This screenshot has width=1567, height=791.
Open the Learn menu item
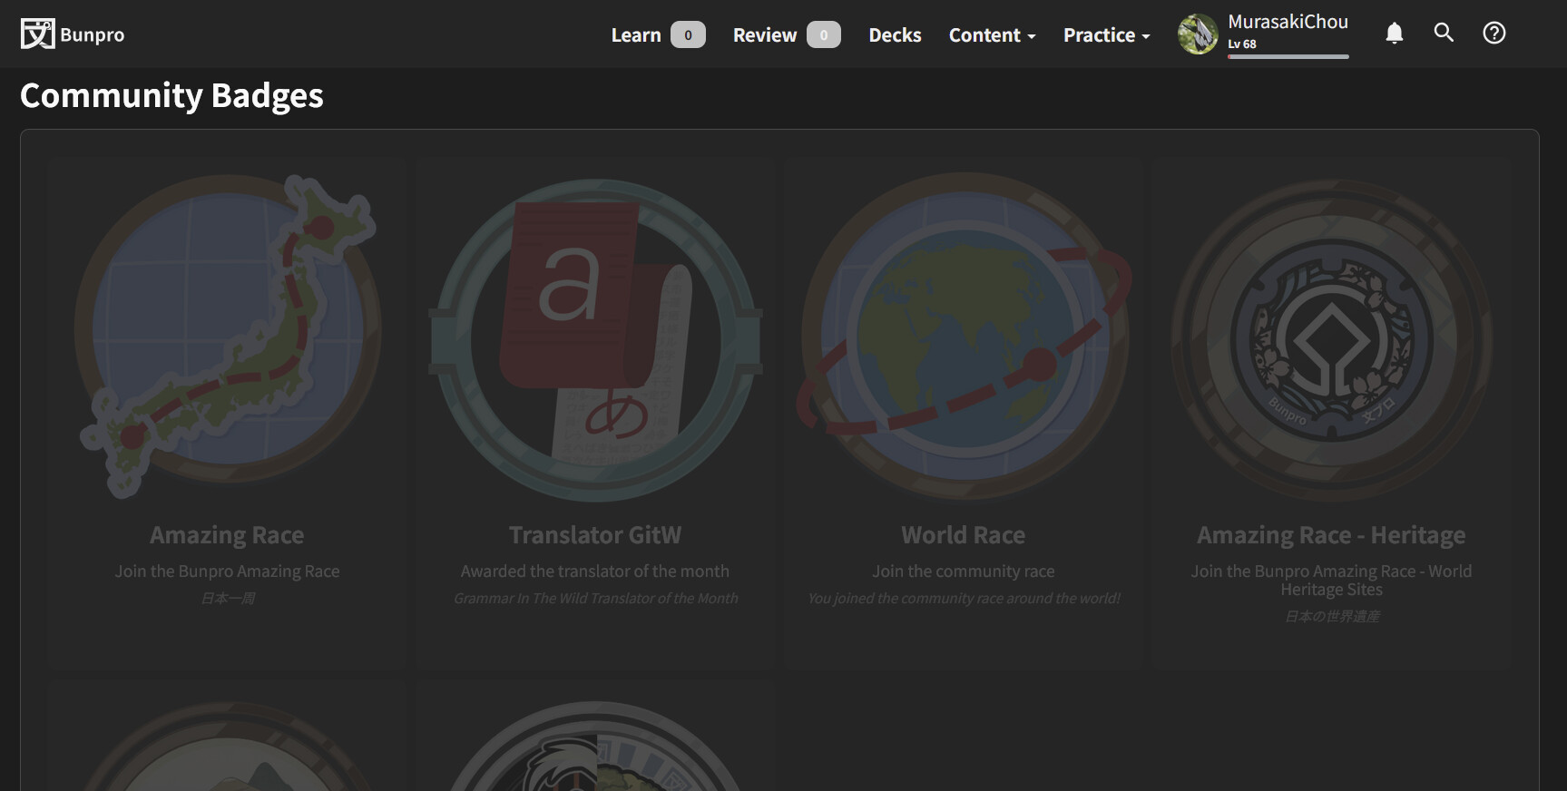tap(636, 34)
